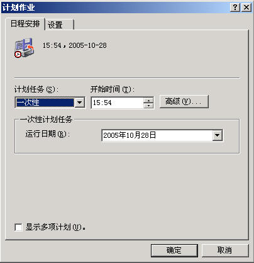Confirm with the 确定 button

point(174,250)
